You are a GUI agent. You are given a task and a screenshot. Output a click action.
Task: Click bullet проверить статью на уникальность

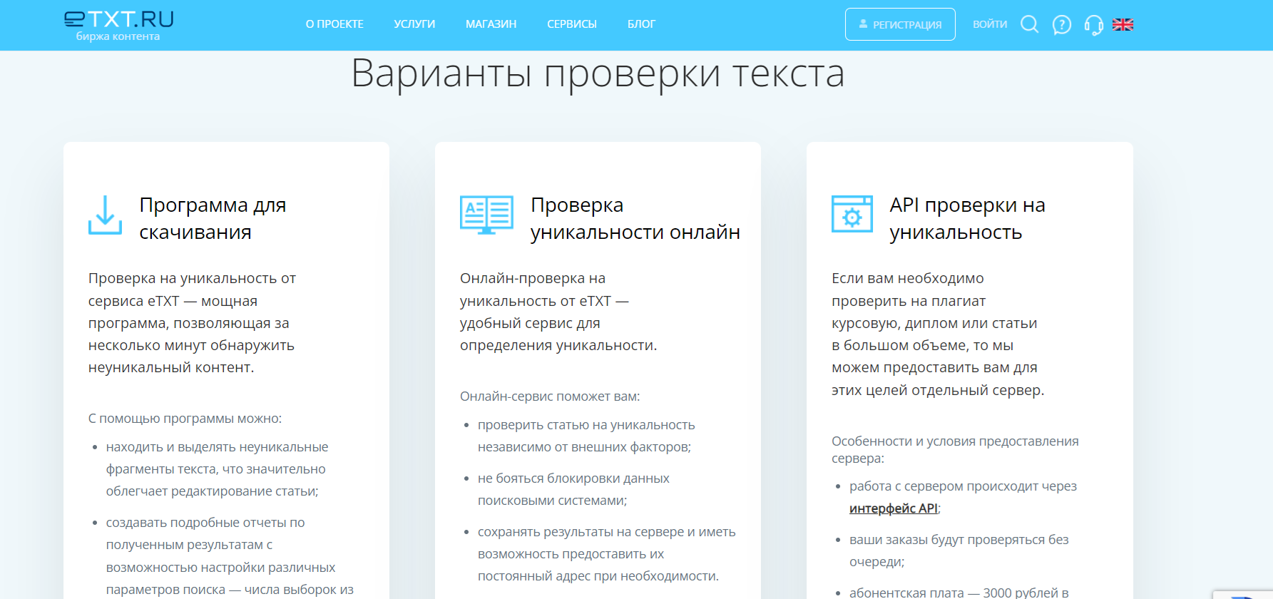[x=586, y=436]
